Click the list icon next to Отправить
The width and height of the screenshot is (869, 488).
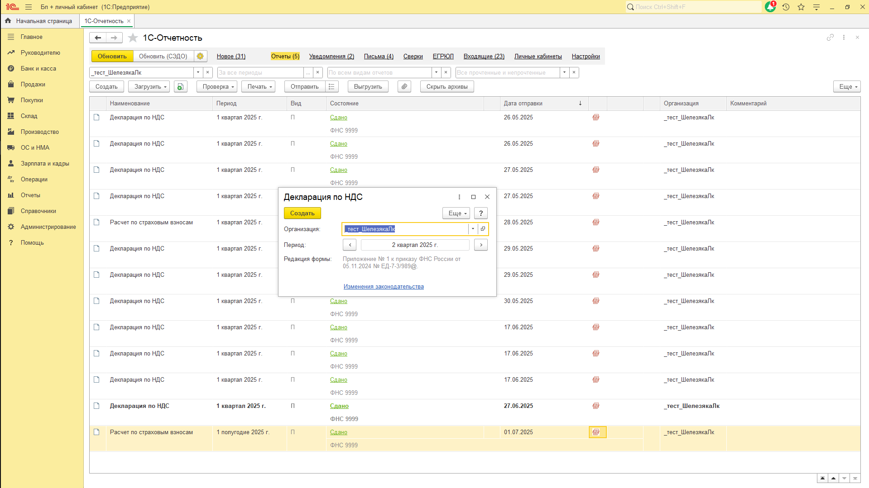331,86
